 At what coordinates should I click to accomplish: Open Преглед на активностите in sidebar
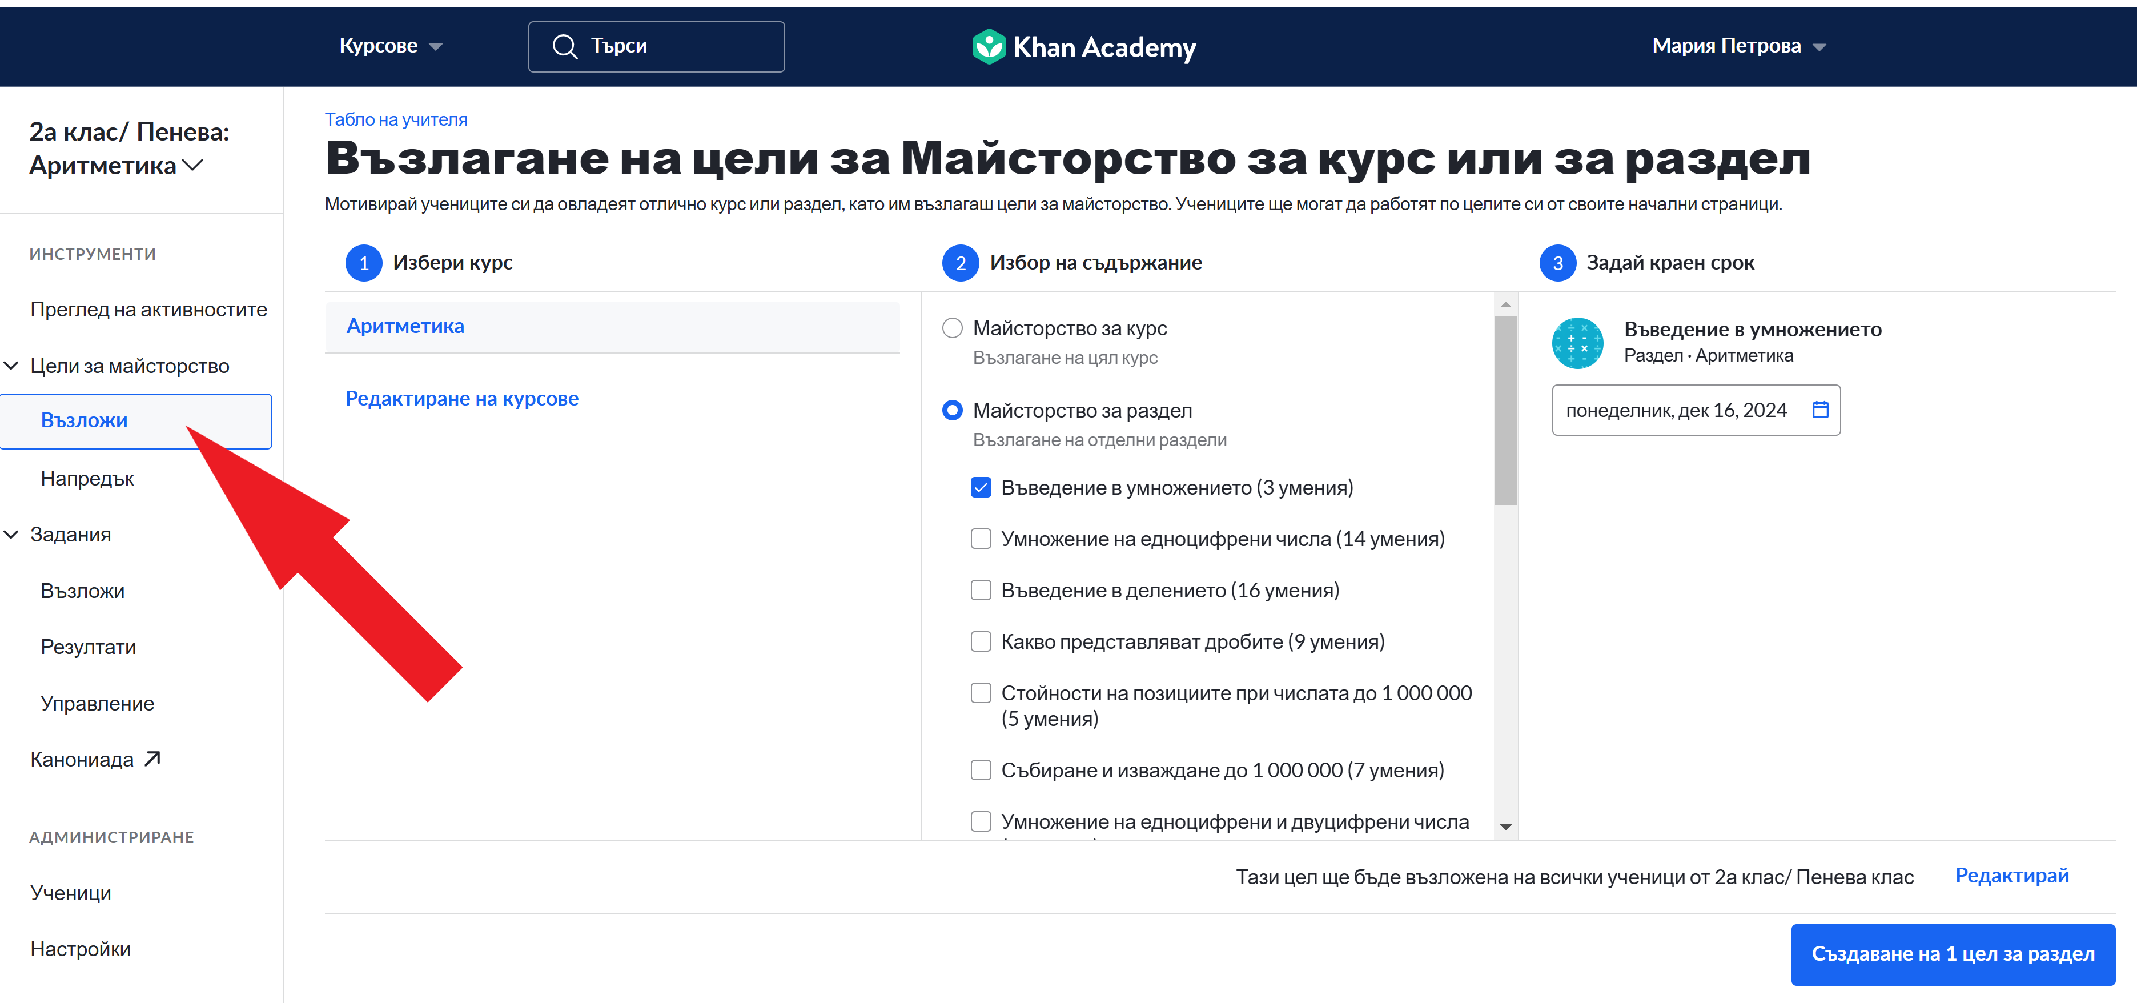pyautogui.click(x=148, y=310)
